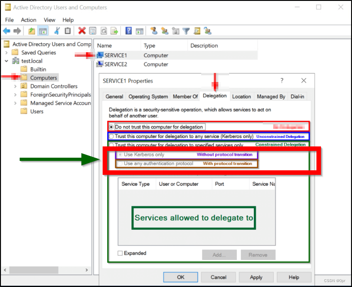Expand the Domain Controllers tree node
The height and width of the screenshot is (287, 352).
point(15,87)
